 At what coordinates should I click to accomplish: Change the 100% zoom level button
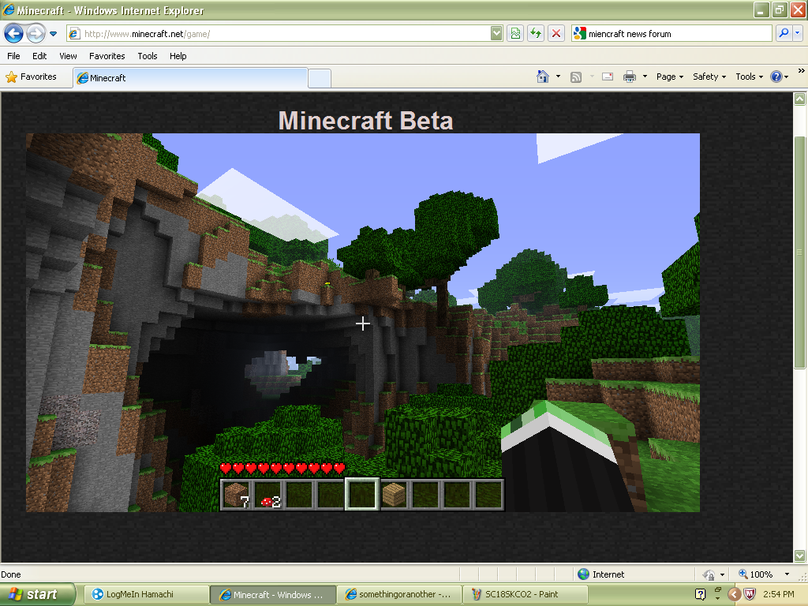pos(756,574)
